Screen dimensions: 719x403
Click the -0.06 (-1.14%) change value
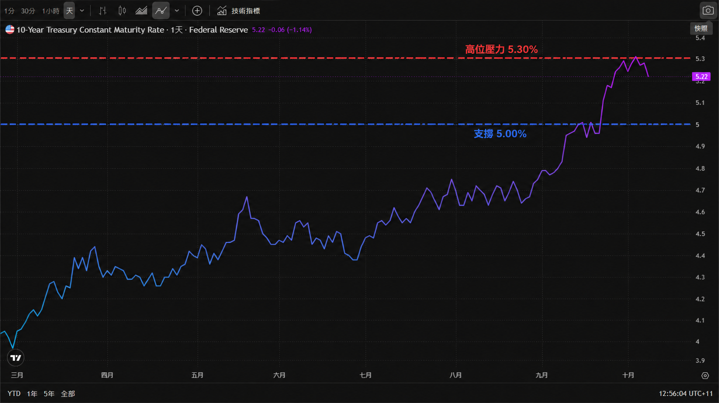290,30
